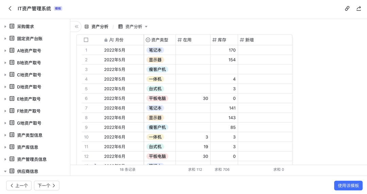Screen dimensions: 367x194
Task: Open the 资产库信息 table
Action: (x=28, y=147)
